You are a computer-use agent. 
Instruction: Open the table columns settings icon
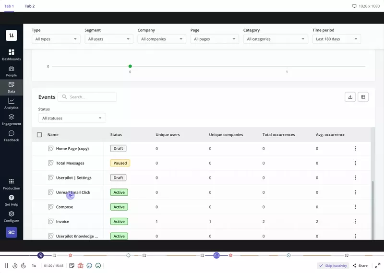(363, 97)
